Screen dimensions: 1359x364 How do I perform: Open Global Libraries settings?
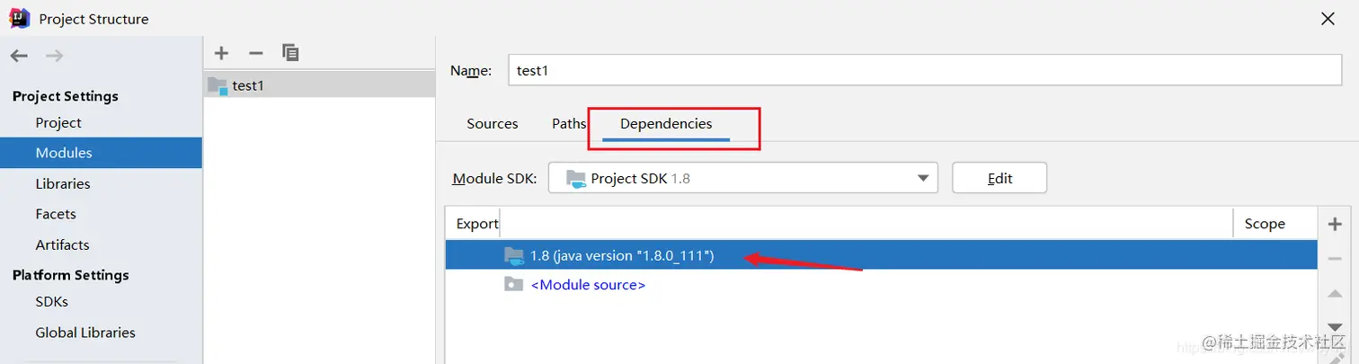85,333
